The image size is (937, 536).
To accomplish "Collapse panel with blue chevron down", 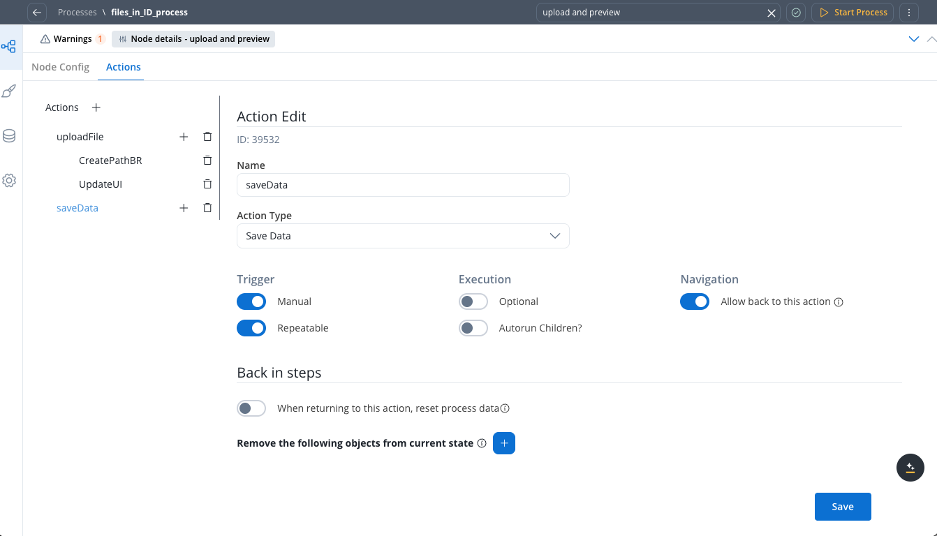I will (913, 39).
